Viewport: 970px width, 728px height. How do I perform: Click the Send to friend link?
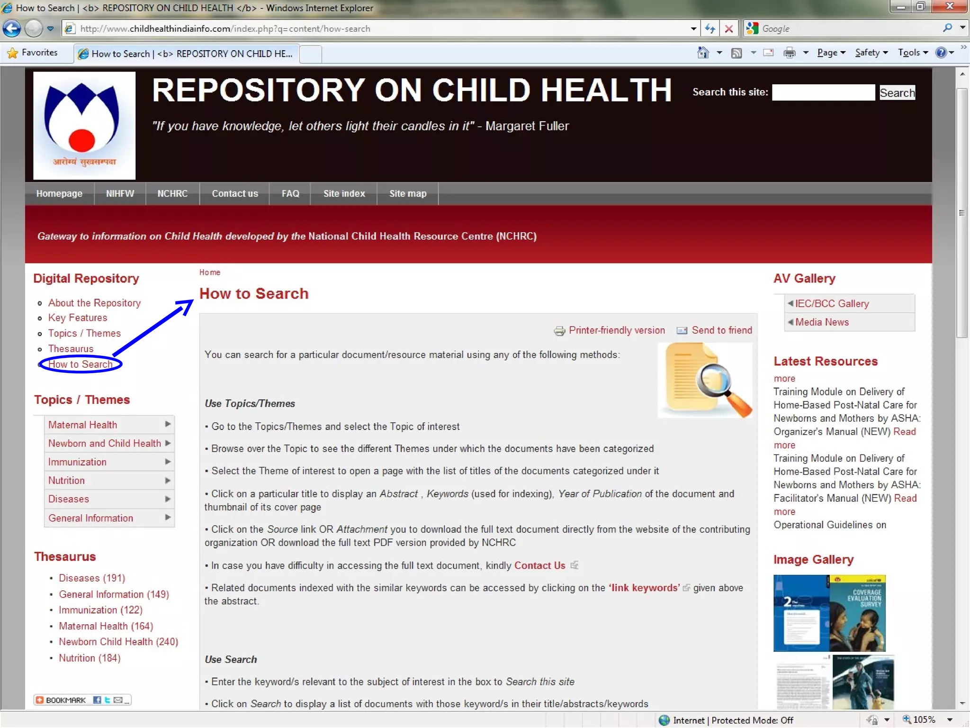[x=721, y=330]
